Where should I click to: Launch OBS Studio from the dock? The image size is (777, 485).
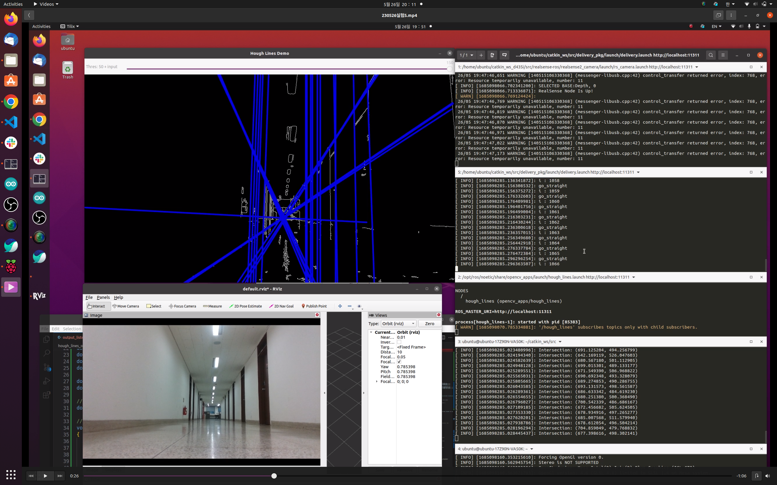point(11,204)
